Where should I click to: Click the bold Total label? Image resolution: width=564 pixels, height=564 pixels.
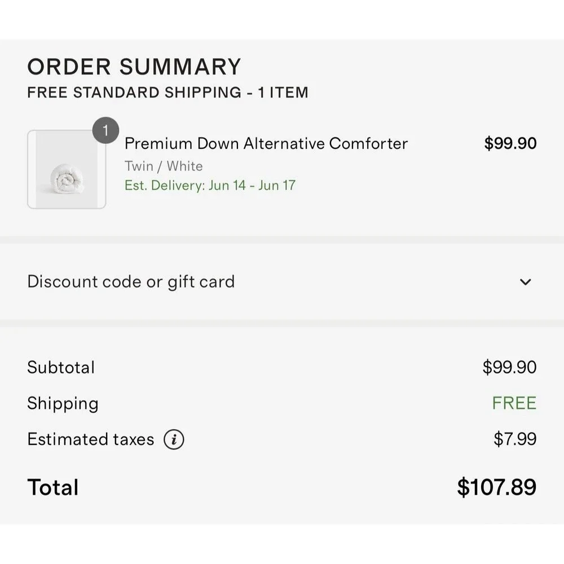click(53, 487)
